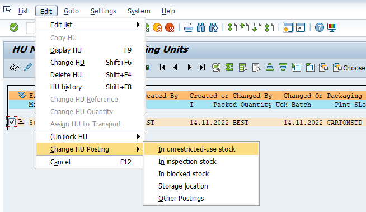Click the red Cancel circle icon
This screenshot has width=366, height=212.
point(170,27)
